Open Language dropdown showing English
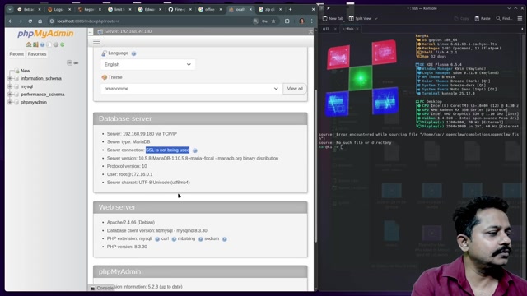The width and height of the screenshot is (527, 296). [x=148, y=64]
